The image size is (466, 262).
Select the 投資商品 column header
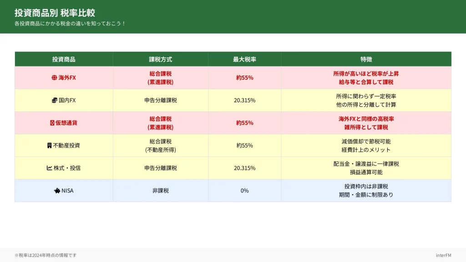[64, 59]
